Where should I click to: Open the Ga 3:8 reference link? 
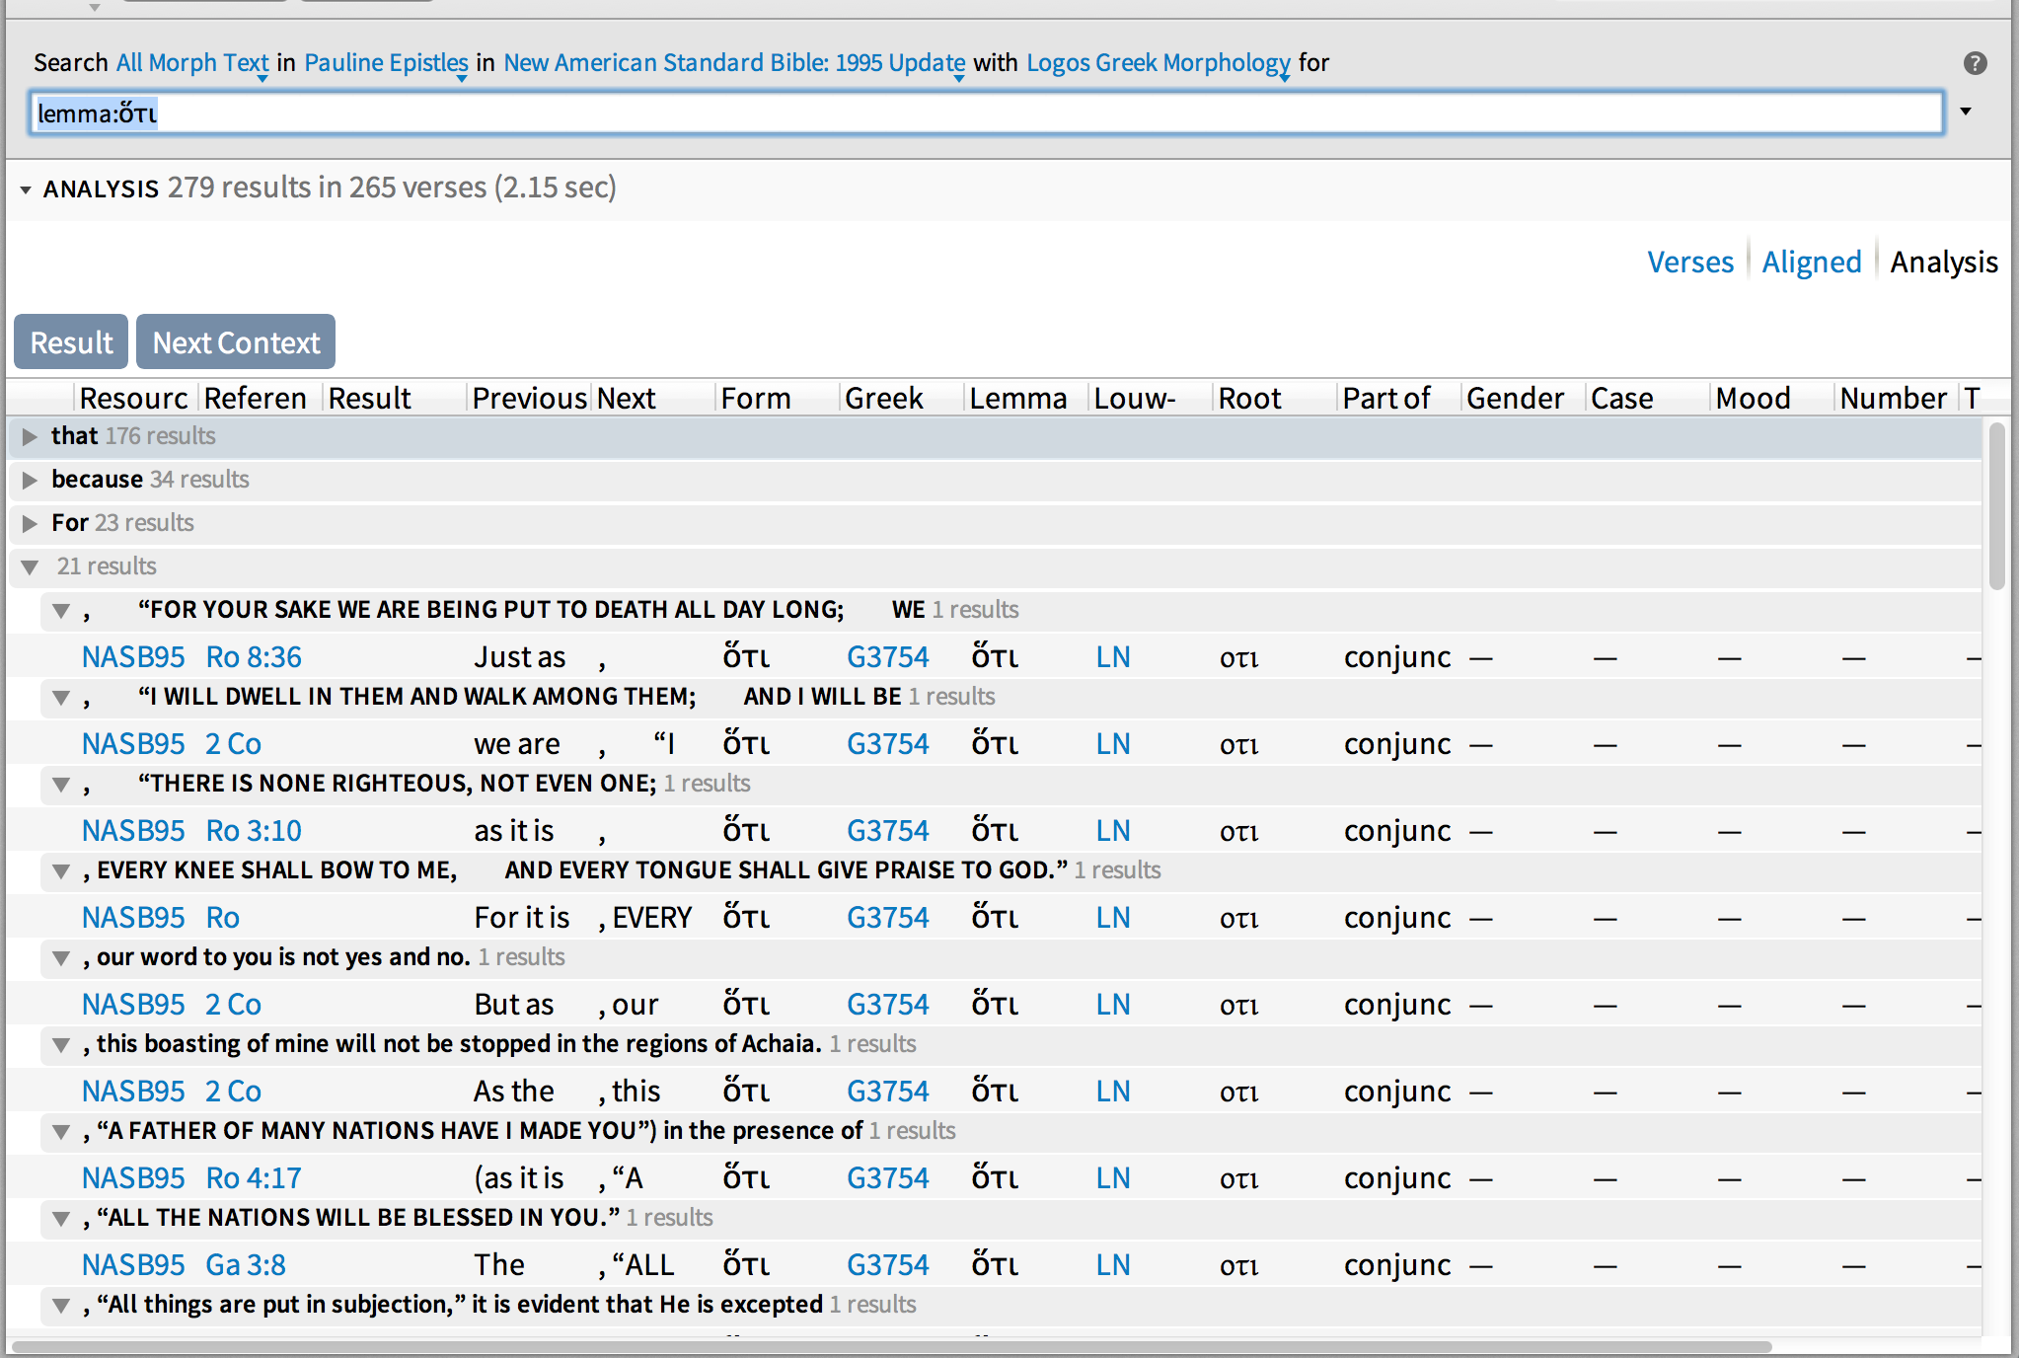click(x=246, y=1265)
